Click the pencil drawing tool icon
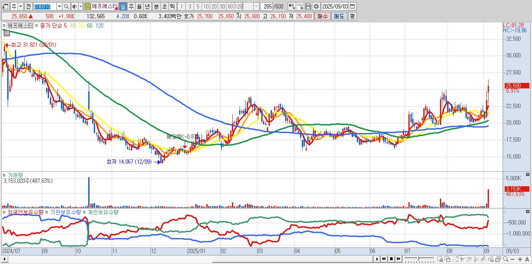Viewport: 532px width, 264px height. point(483,259)
